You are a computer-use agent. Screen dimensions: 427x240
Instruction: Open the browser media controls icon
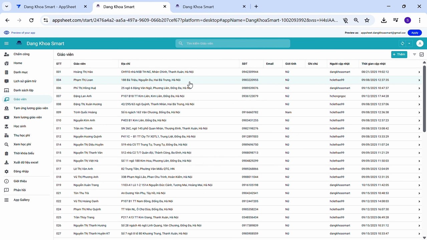coord(396,20)
